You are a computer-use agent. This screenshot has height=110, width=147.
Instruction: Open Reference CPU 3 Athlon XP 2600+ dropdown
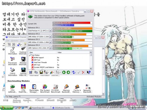pos(50,42)
